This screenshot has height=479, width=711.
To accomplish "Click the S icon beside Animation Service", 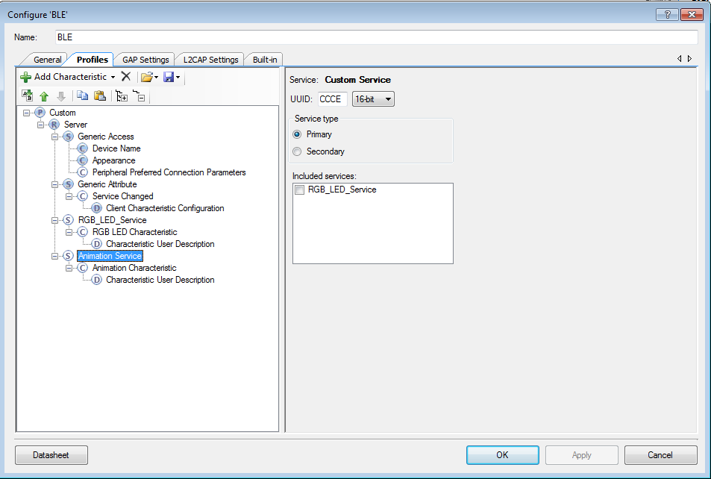I will (68, 256).
